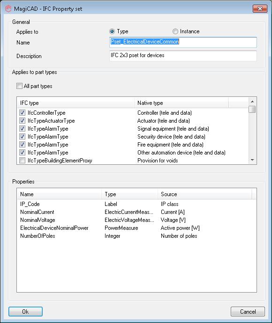The height and width of the screenshot is (323, 272).
Task: Select the IP_Code property row
Action: pyautogui.click(x=136, y=204)
